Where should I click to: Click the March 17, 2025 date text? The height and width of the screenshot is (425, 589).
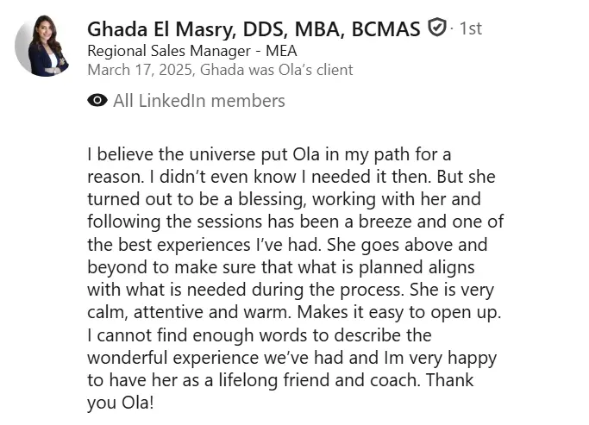[140, 70]
